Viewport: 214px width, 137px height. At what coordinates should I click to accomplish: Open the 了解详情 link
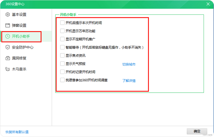129,81
